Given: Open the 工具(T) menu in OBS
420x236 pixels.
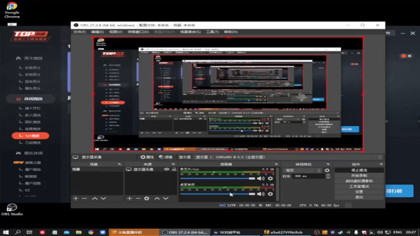Looking at the screenshot, I should [x=213, y=32].
